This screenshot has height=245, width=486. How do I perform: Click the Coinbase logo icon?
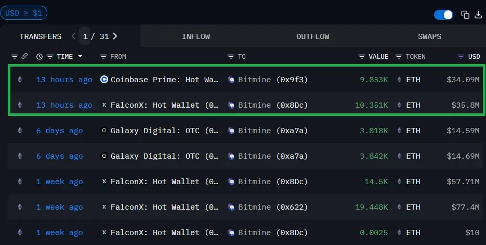point(104,80)
